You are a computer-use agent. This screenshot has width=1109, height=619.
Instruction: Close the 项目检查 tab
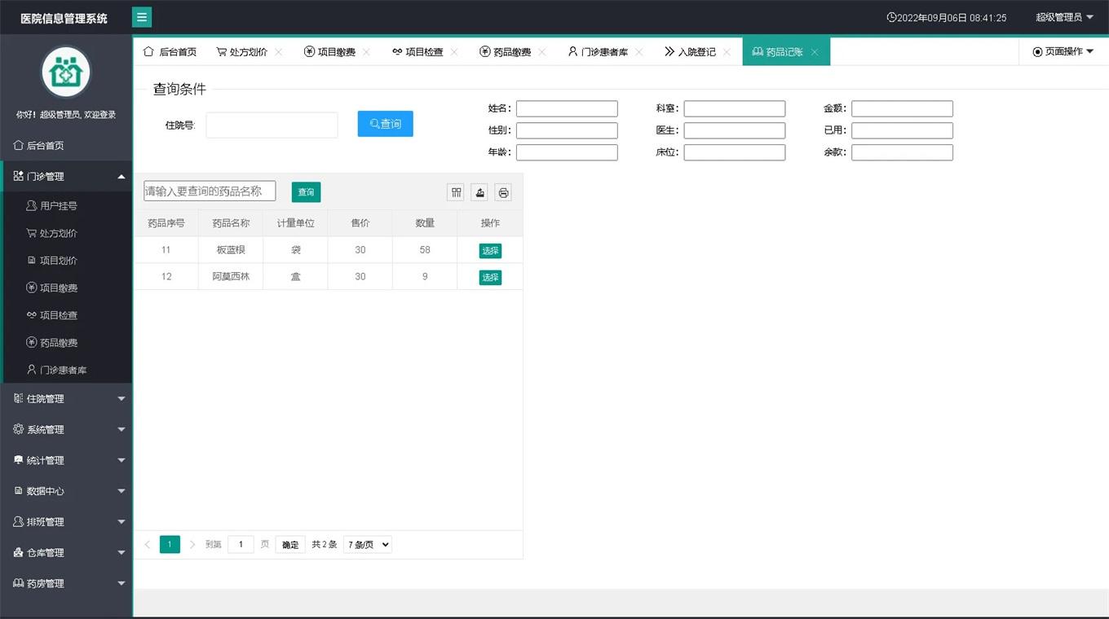pos(454,52)
